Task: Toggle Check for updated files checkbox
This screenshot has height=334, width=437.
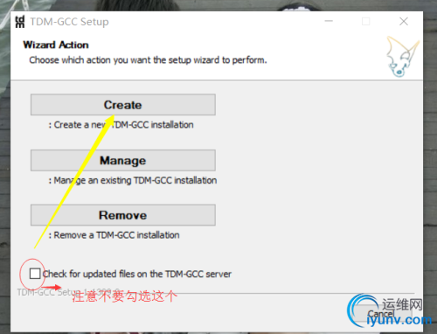Action: 35,274
